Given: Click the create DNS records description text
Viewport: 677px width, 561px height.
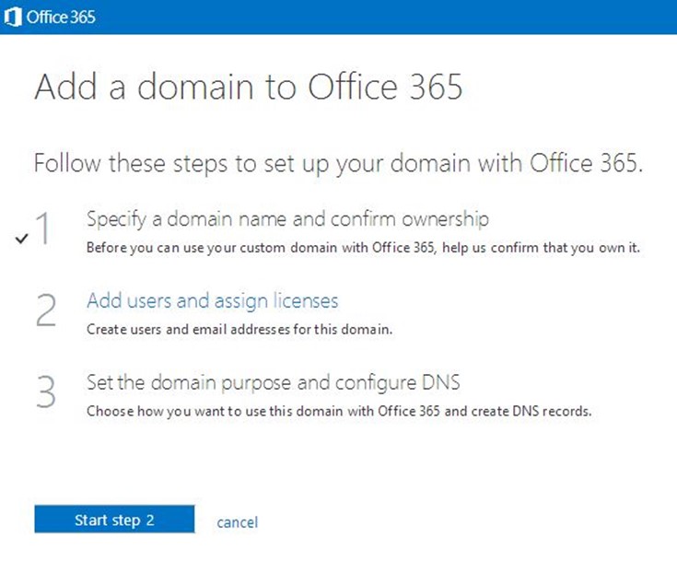Looking at the screenshot, I should 338,411.
